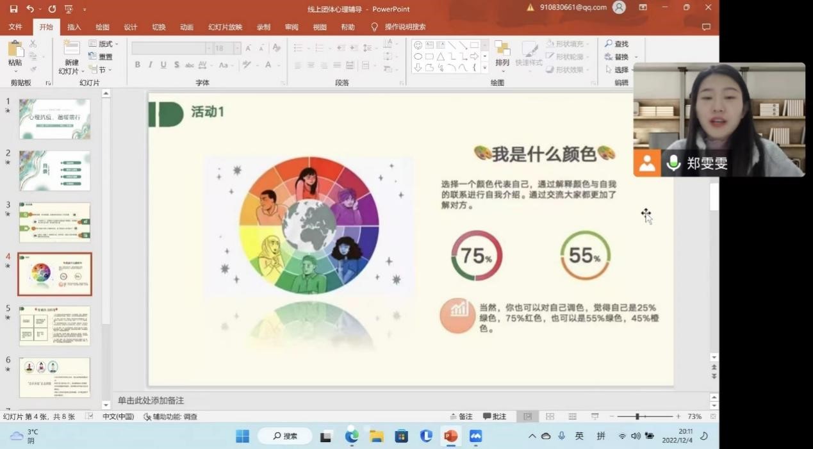Click the Find (查找) magnifier icon

tap(609, 44)
